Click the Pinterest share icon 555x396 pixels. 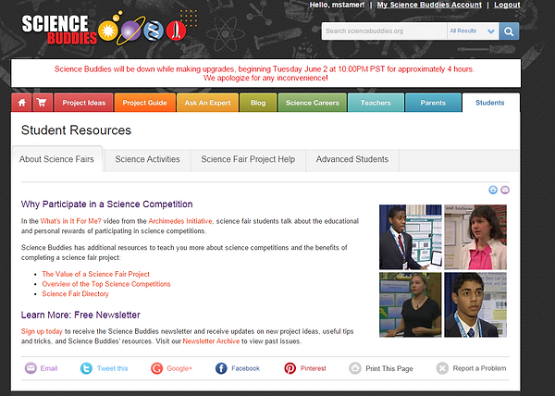[290, 368]
